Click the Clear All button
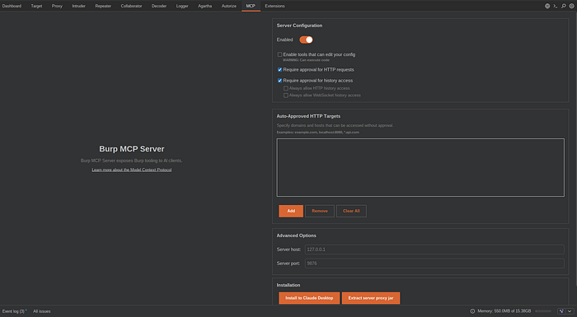Viewport: 577px width, 317px height. (351, 211)
